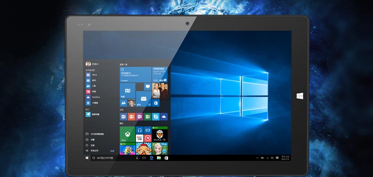373x177 pixels.
Task: Open File Explorer on the taskbar
Action: 159,158
